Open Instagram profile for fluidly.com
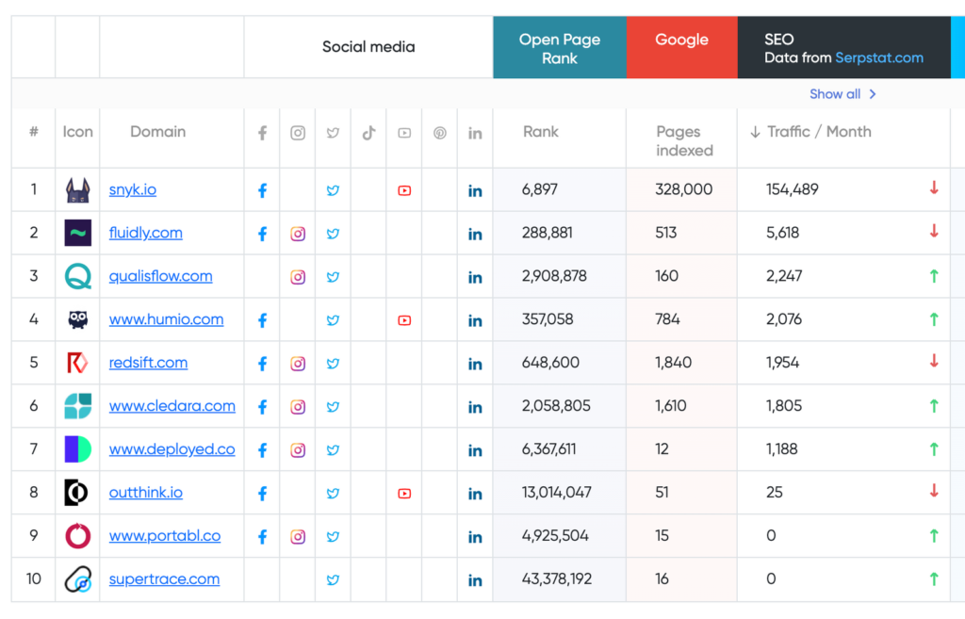965x619 pixels. [x=298, y=234]
